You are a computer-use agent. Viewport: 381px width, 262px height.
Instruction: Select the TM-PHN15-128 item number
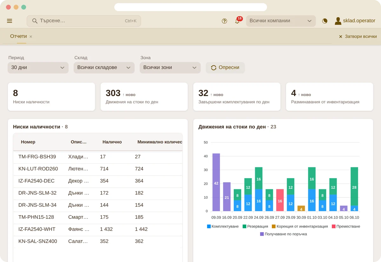[36, 217]
